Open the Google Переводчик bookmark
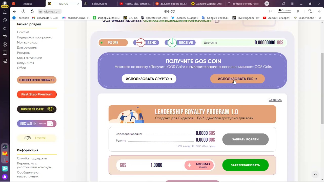 [x=215, y=18]
